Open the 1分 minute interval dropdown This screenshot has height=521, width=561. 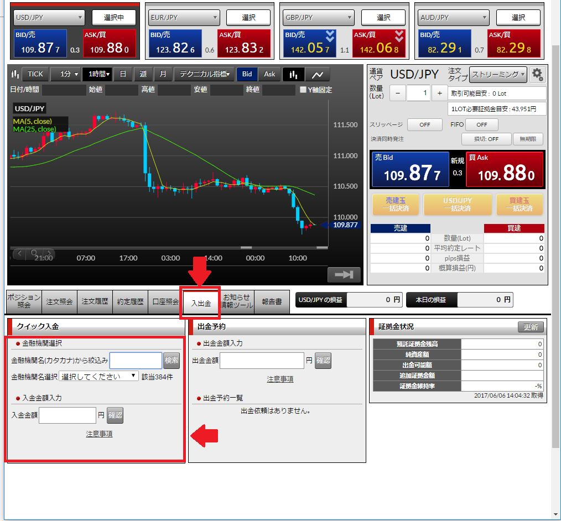tap(66, 74)
